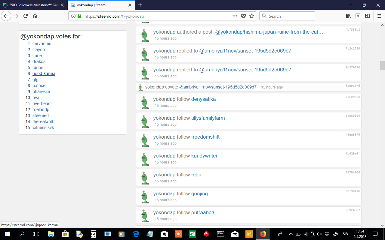The height and width of the screenshot is (240, 385).
Task: Click transaction hash f2e9c37d
Action: [353, 85]
